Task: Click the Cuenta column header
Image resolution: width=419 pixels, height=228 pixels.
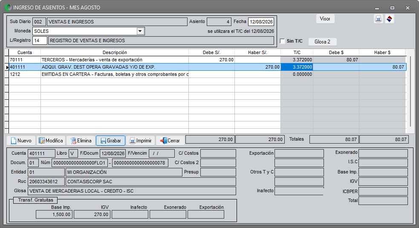Action: coord(25,52)
